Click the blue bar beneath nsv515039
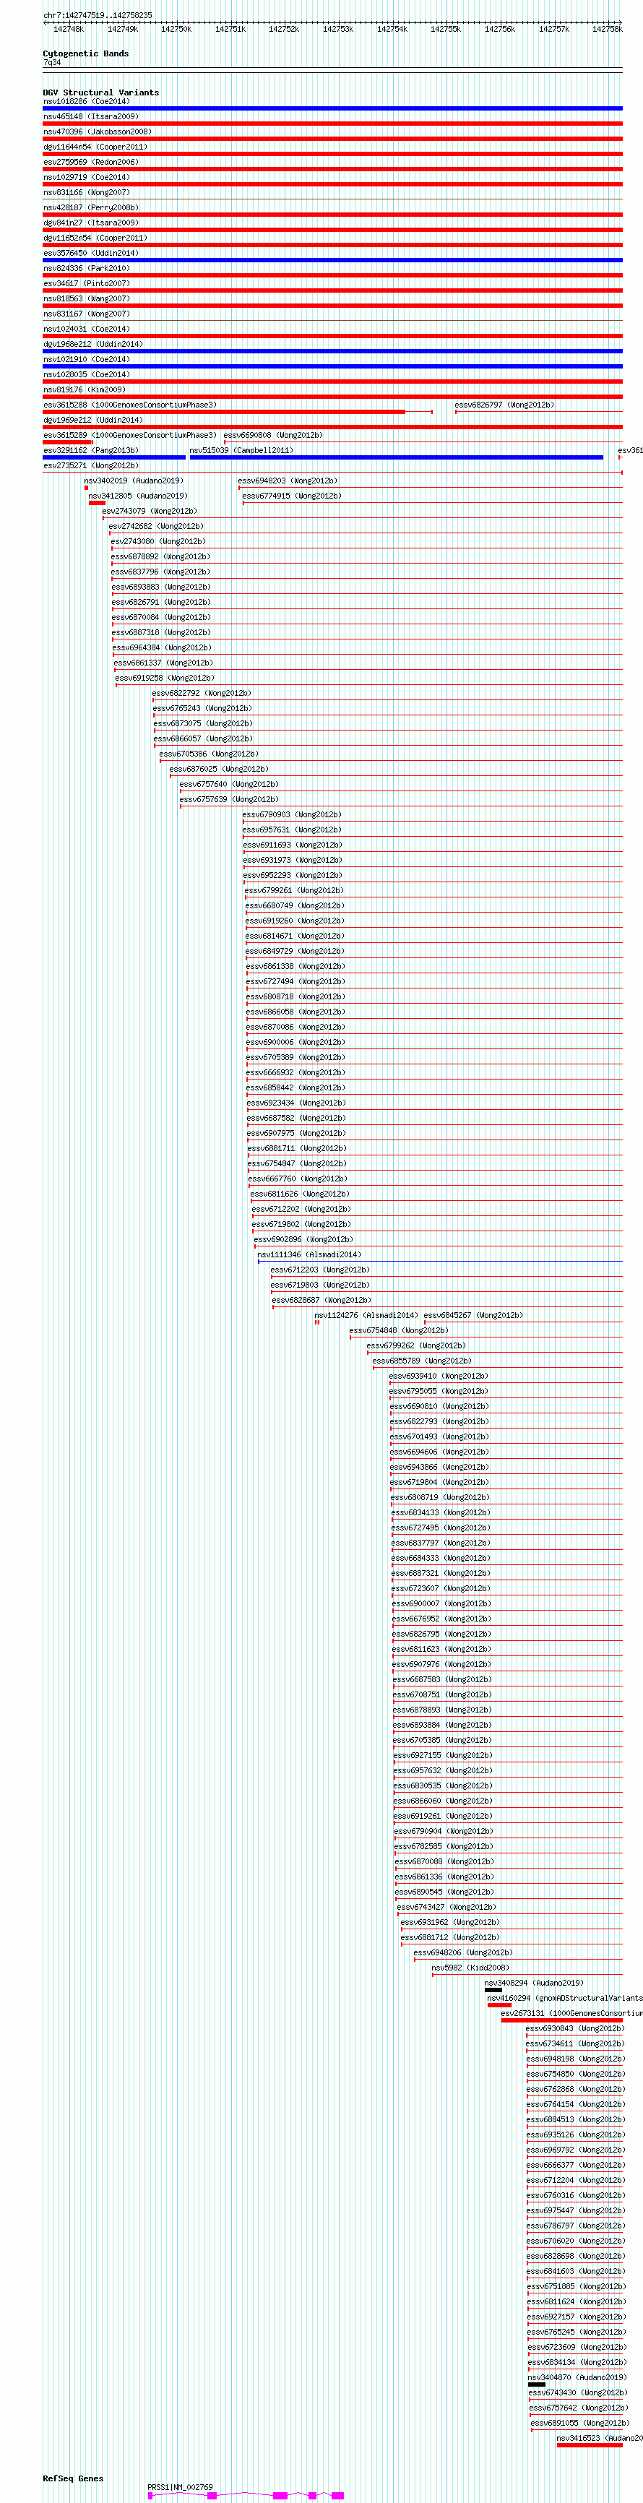 397,457
